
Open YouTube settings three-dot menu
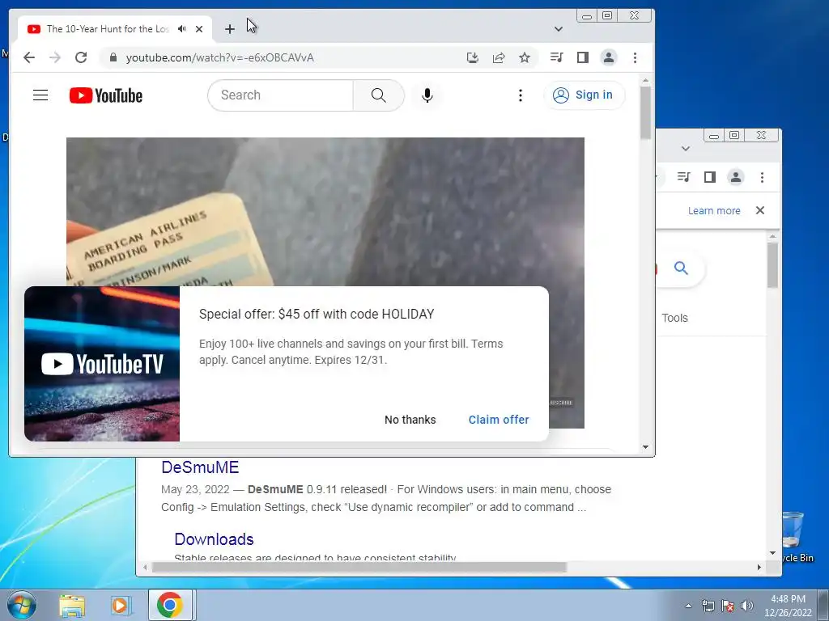[x=521, y=95]
